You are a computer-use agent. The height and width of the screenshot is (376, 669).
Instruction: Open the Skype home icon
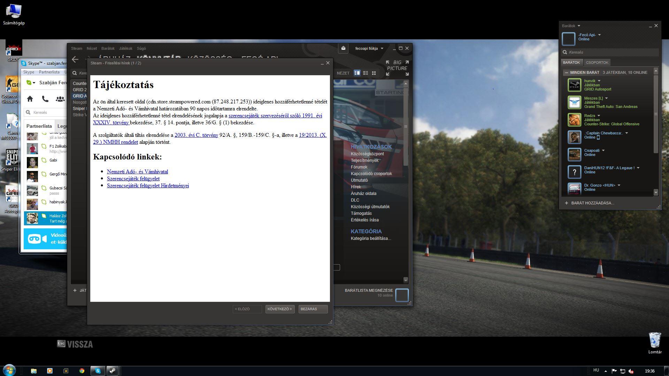click(30, 99)
